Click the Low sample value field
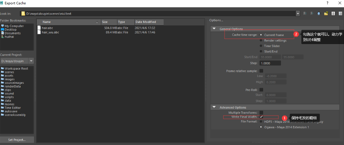Image resolution: width=344 pixels, height=145 pixels. [x=275, y=76]
